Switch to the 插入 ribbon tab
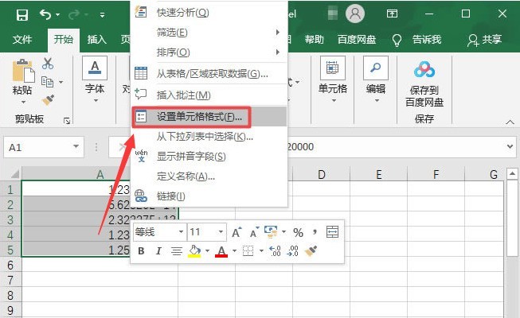This screenshot has height=318, width=520. click(x=96, y=39)
